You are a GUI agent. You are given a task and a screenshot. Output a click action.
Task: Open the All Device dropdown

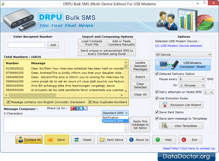(x=210, y=54)
